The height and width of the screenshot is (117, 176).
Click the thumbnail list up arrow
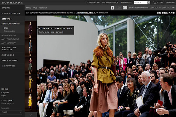pyautogui.click(x=31, y=18)
